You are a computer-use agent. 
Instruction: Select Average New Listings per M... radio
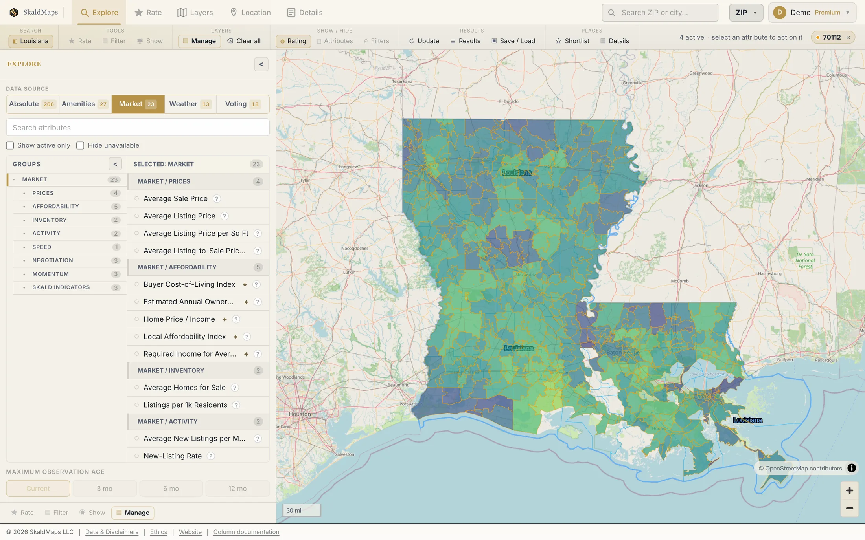[136, 439]
